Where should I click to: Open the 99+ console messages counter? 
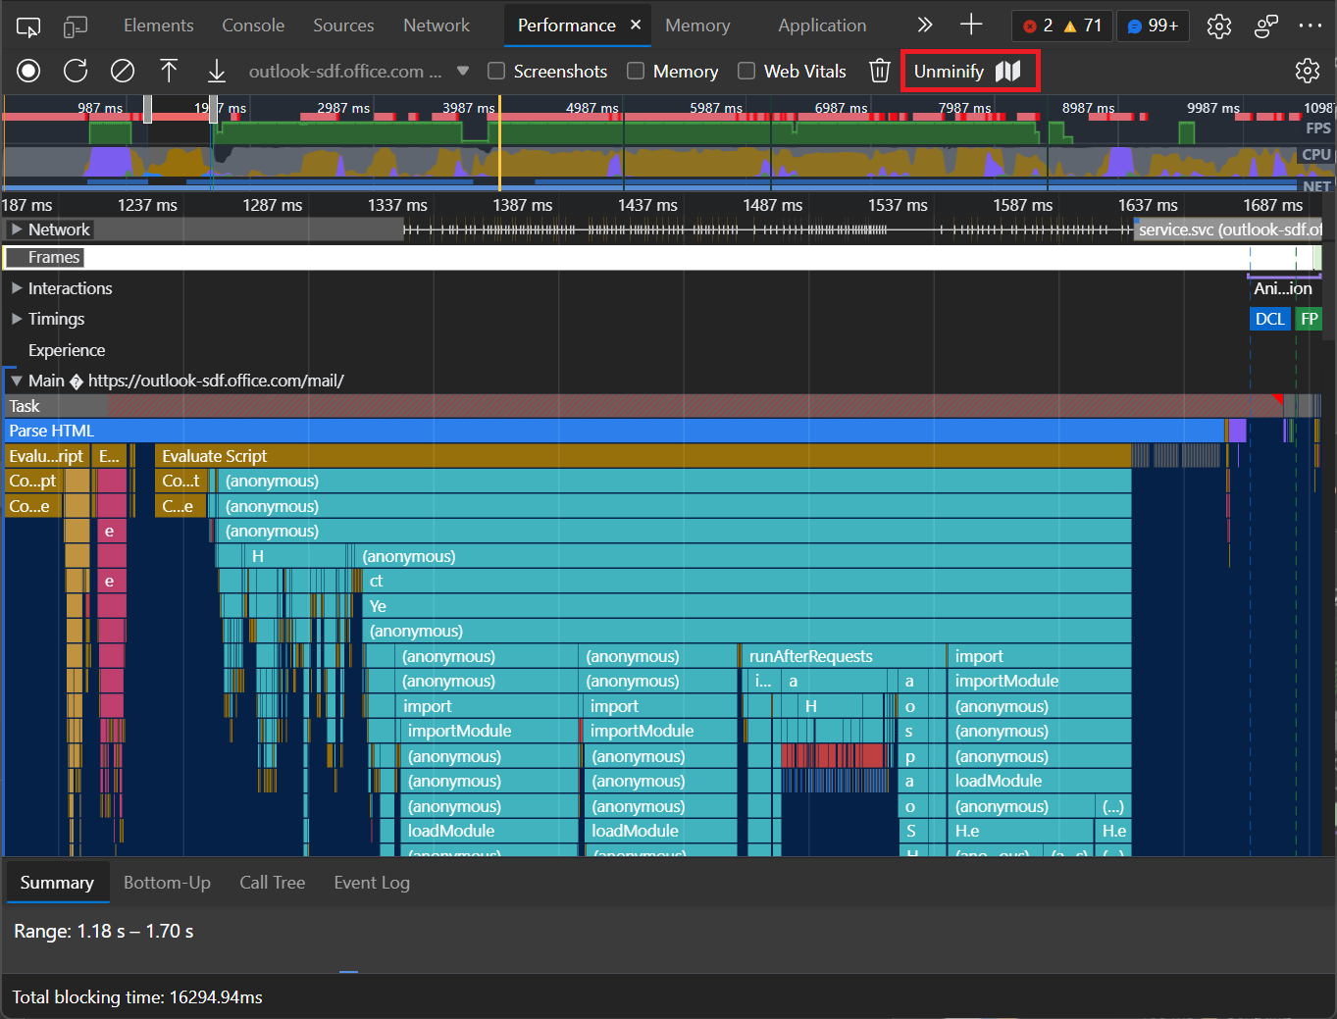1152,25
